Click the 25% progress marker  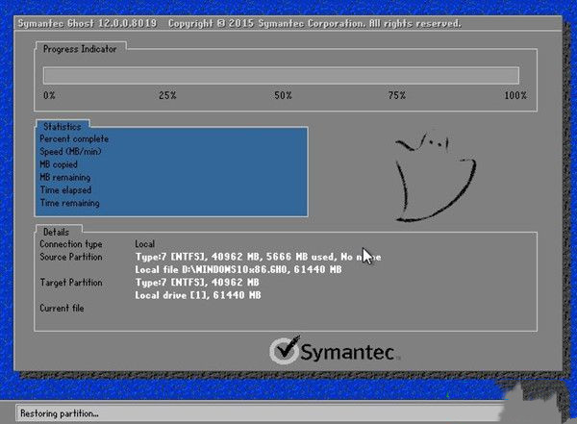click(x=167, y=95)
